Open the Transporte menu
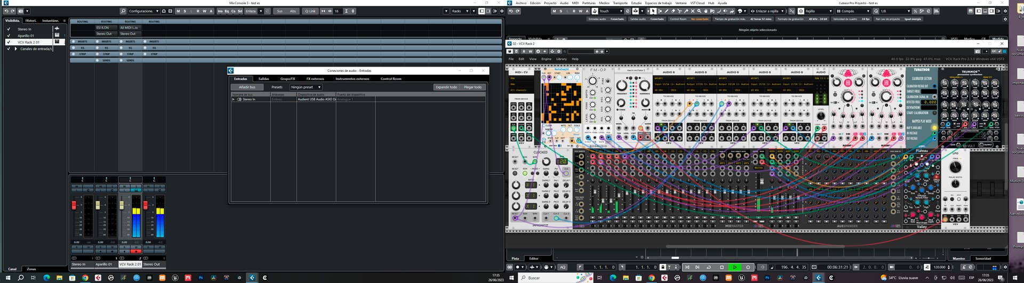Screen dimensions: 1024x283 [620, 3]
